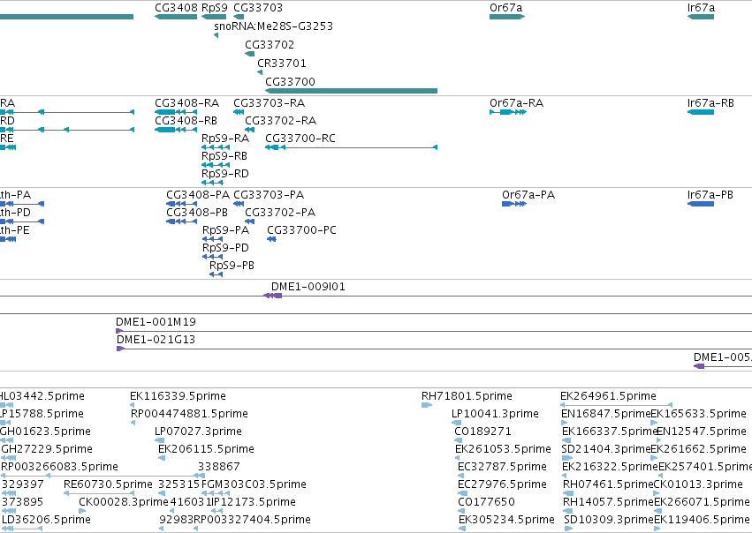Select the Ir67a gene label
752x533 pixels.
coord(701,8)
